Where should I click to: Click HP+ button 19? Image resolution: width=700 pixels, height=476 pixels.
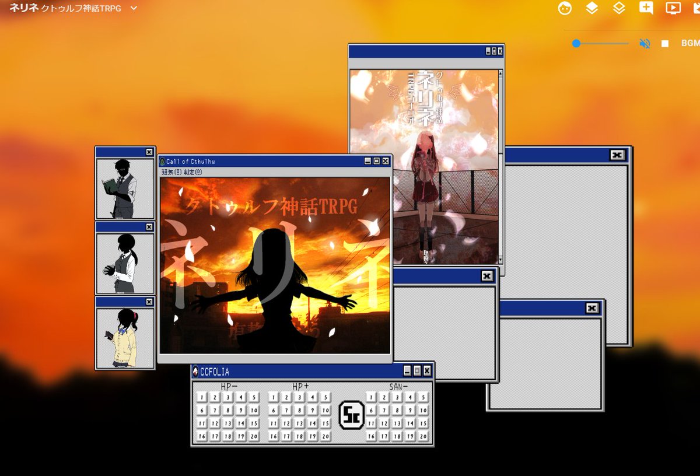pos(313,436)
